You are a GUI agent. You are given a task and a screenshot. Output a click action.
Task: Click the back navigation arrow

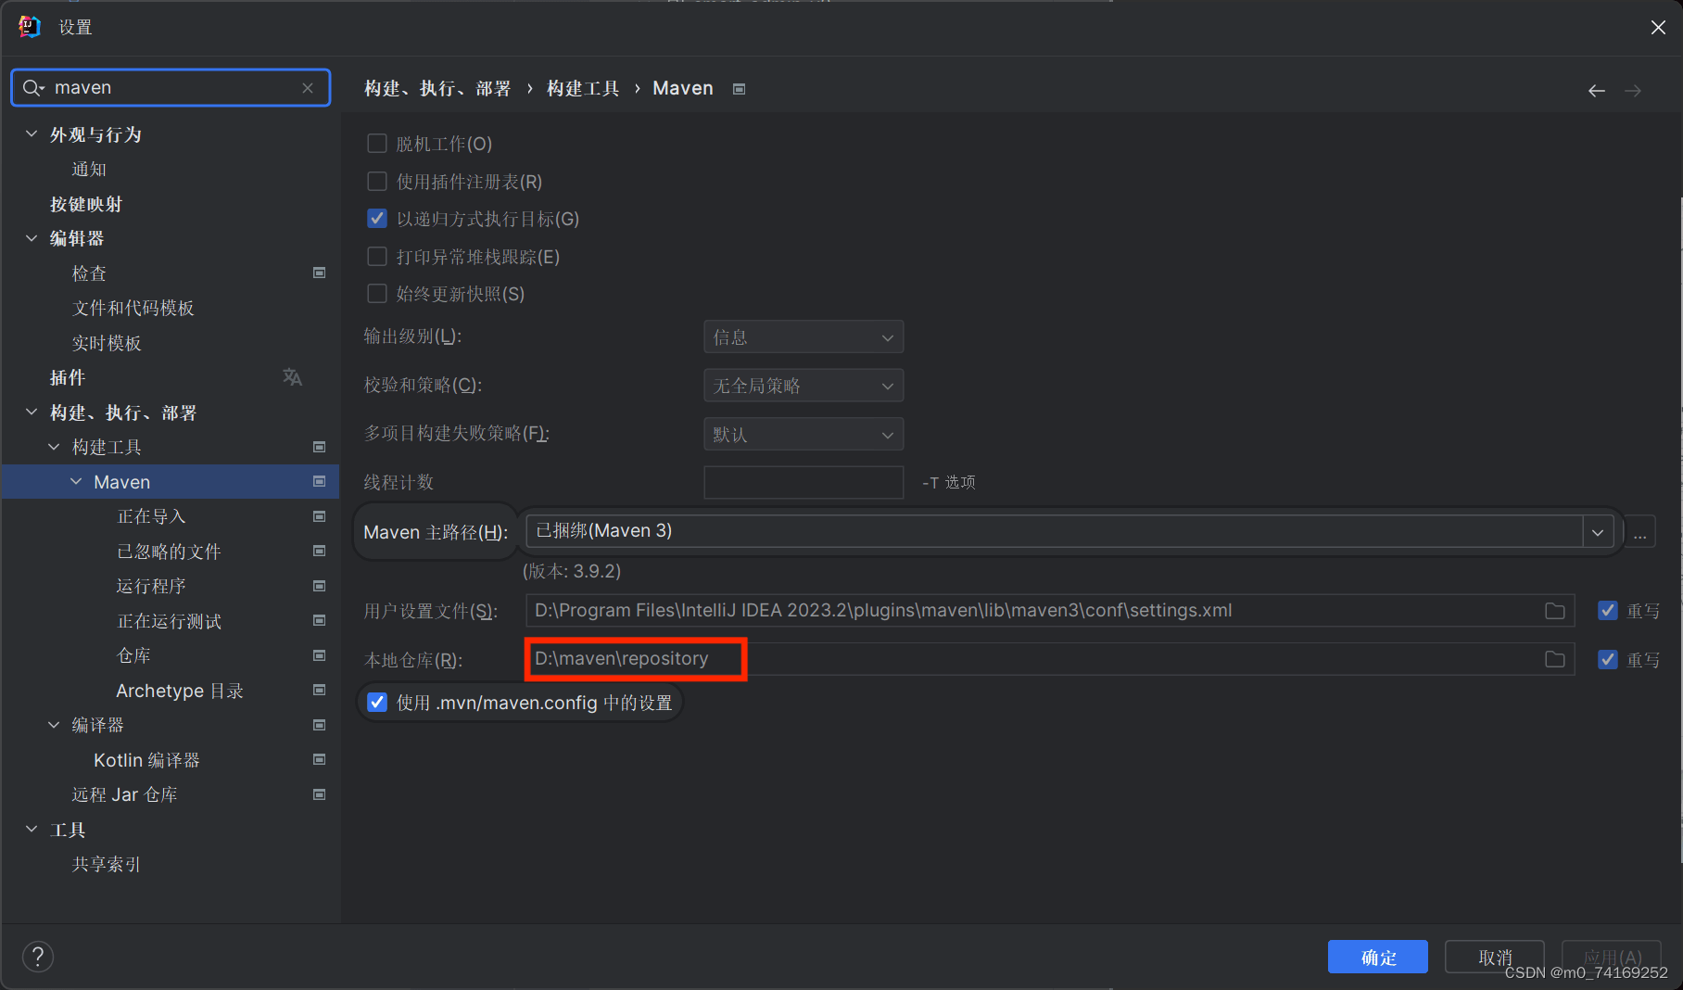1596,89
